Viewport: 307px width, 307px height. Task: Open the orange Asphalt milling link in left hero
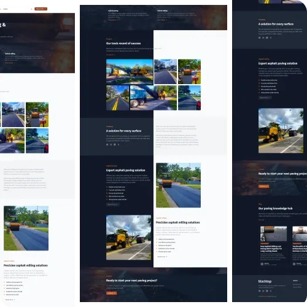[10, 63]
